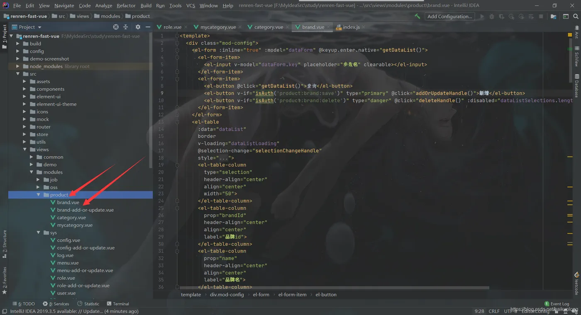Close the role.vue tab with its x
Screen dimensions: 581x315
click(186, 27)
